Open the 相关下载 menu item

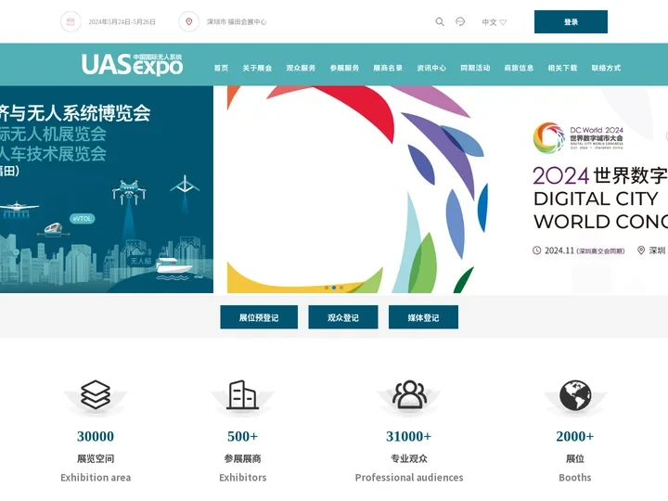[562, 68]
